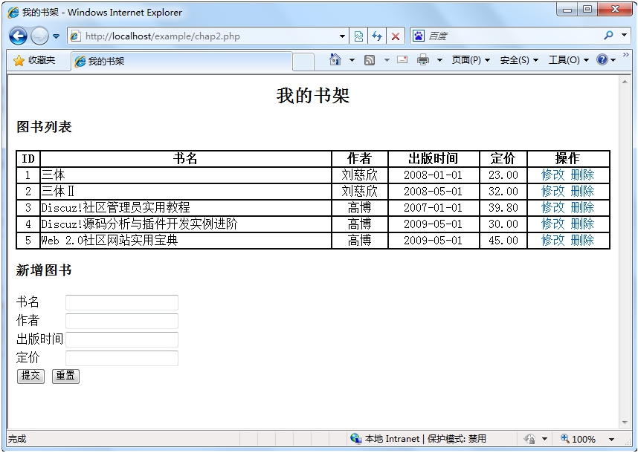The image size is (638, 453).
Task: Click the 出版时间 column header
Action: coord(434,158)
